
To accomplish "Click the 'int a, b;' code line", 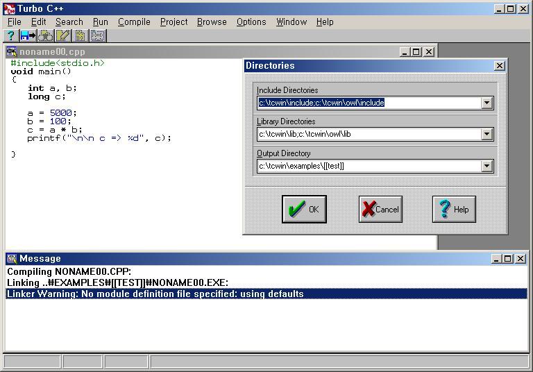I will point(52,88).
